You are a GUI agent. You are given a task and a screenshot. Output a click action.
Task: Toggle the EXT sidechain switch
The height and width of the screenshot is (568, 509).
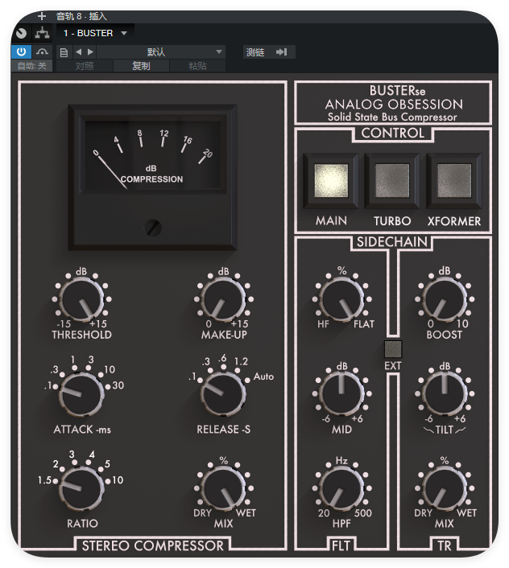[393, 349]
